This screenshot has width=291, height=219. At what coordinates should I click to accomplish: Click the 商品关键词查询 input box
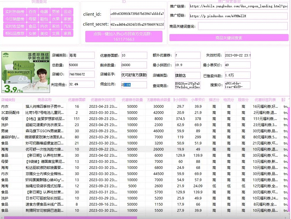243,26
